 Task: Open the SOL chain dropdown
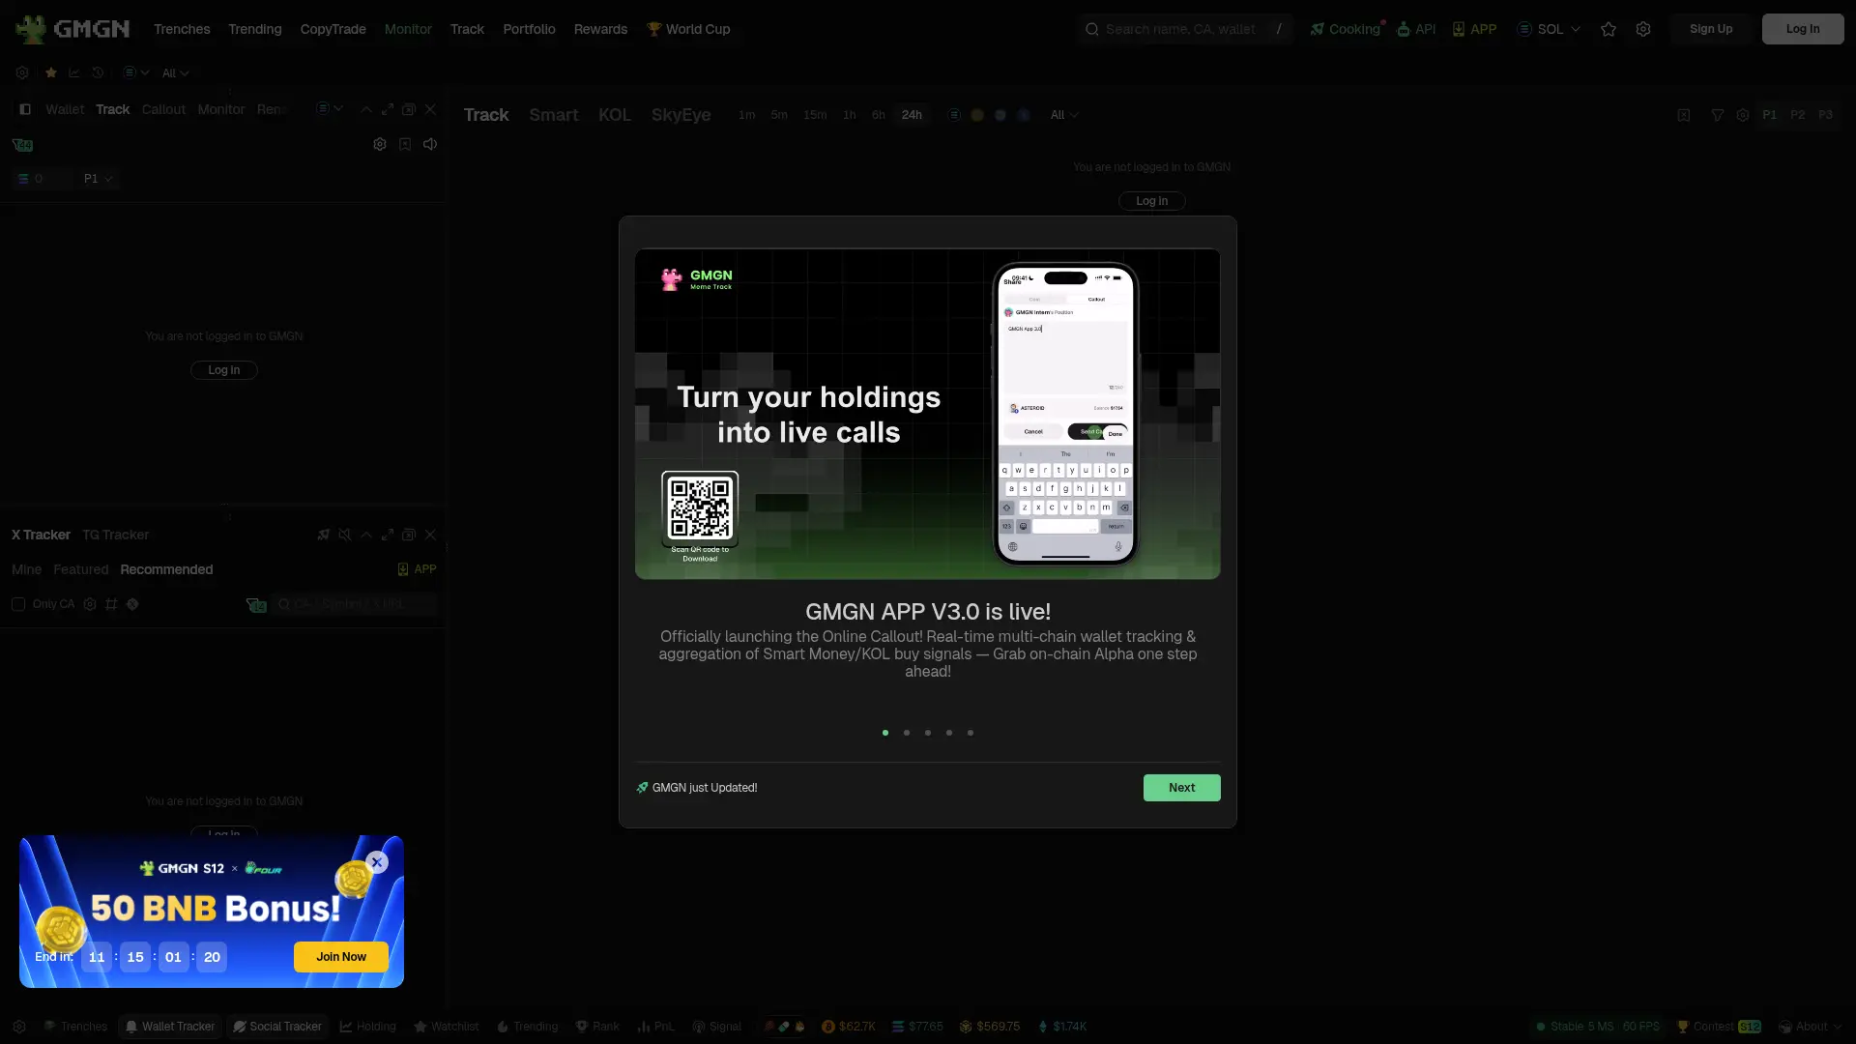click(x=1549, y=29)
